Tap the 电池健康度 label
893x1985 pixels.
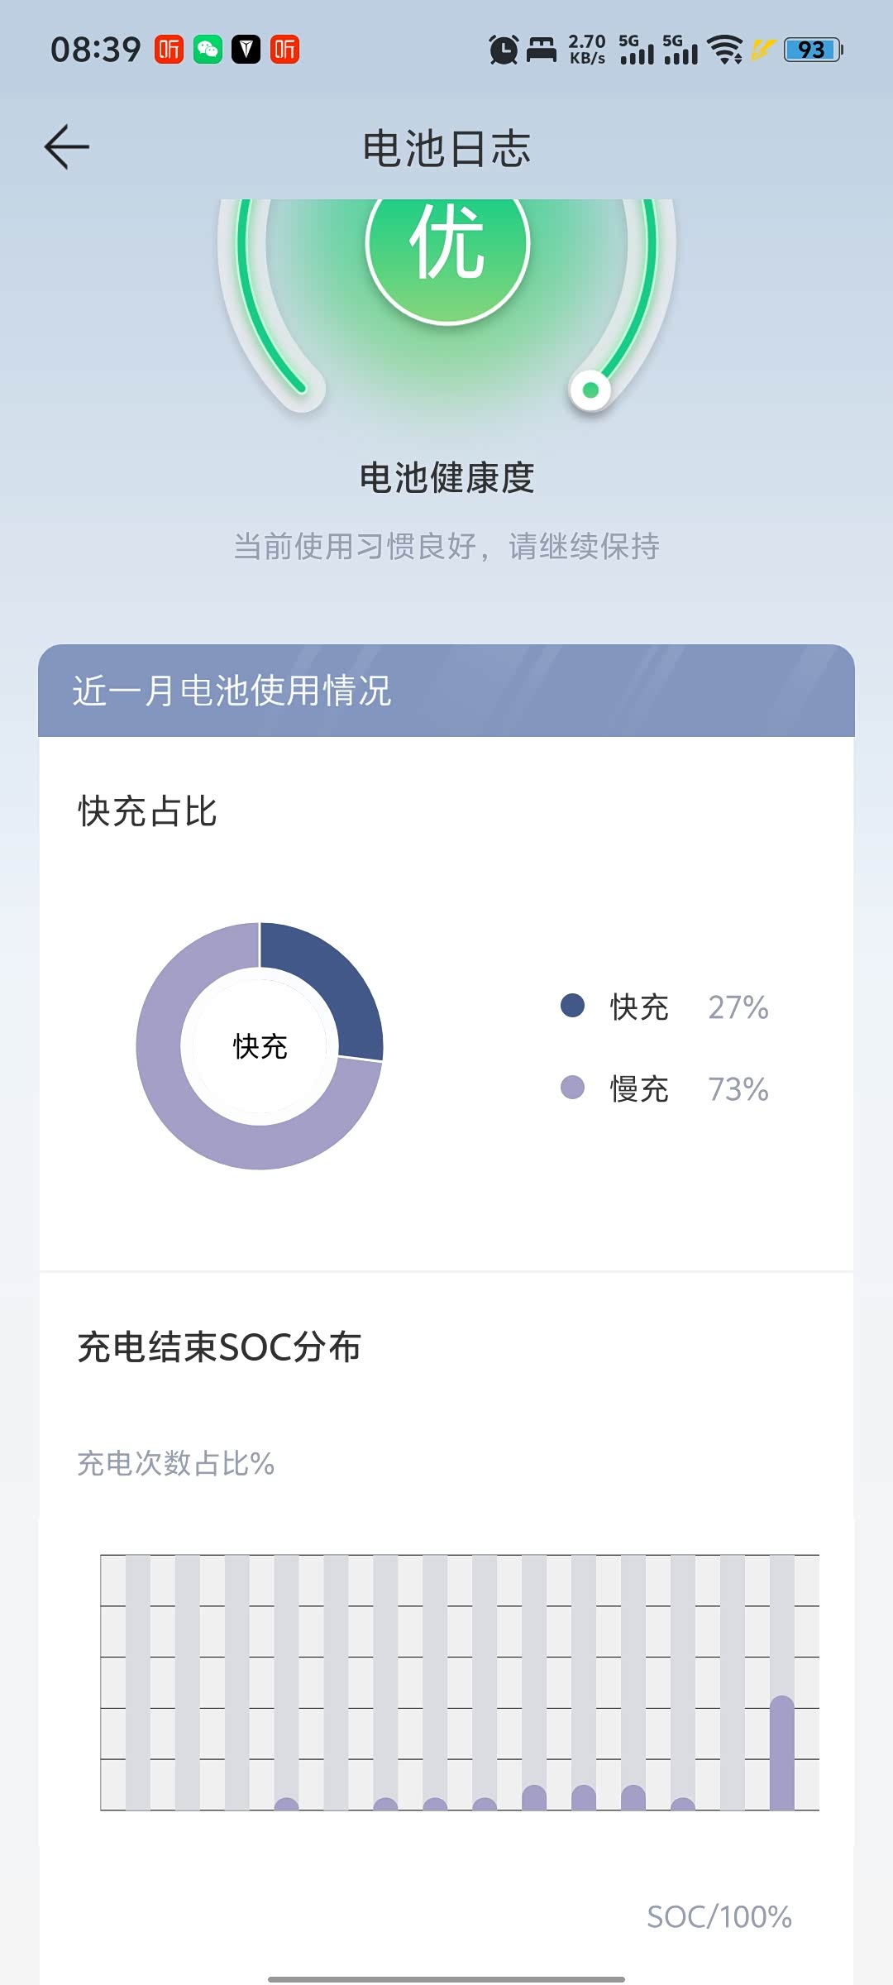coord(446,478)
